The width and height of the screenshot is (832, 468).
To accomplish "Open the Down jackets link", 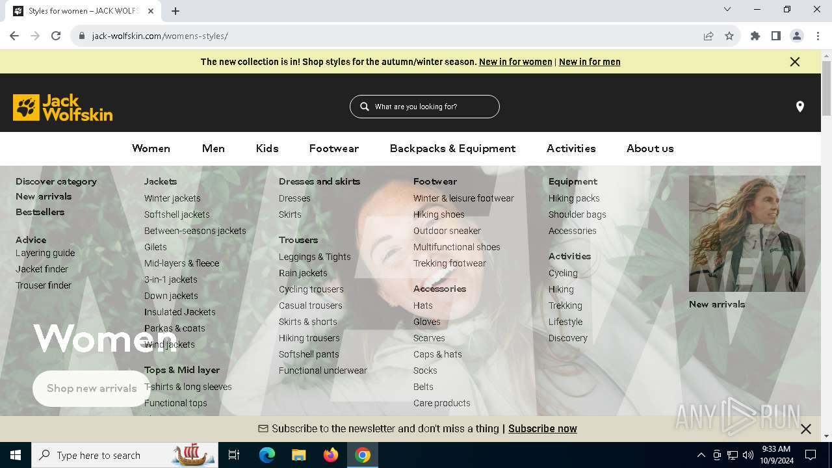I will point(171,296).
